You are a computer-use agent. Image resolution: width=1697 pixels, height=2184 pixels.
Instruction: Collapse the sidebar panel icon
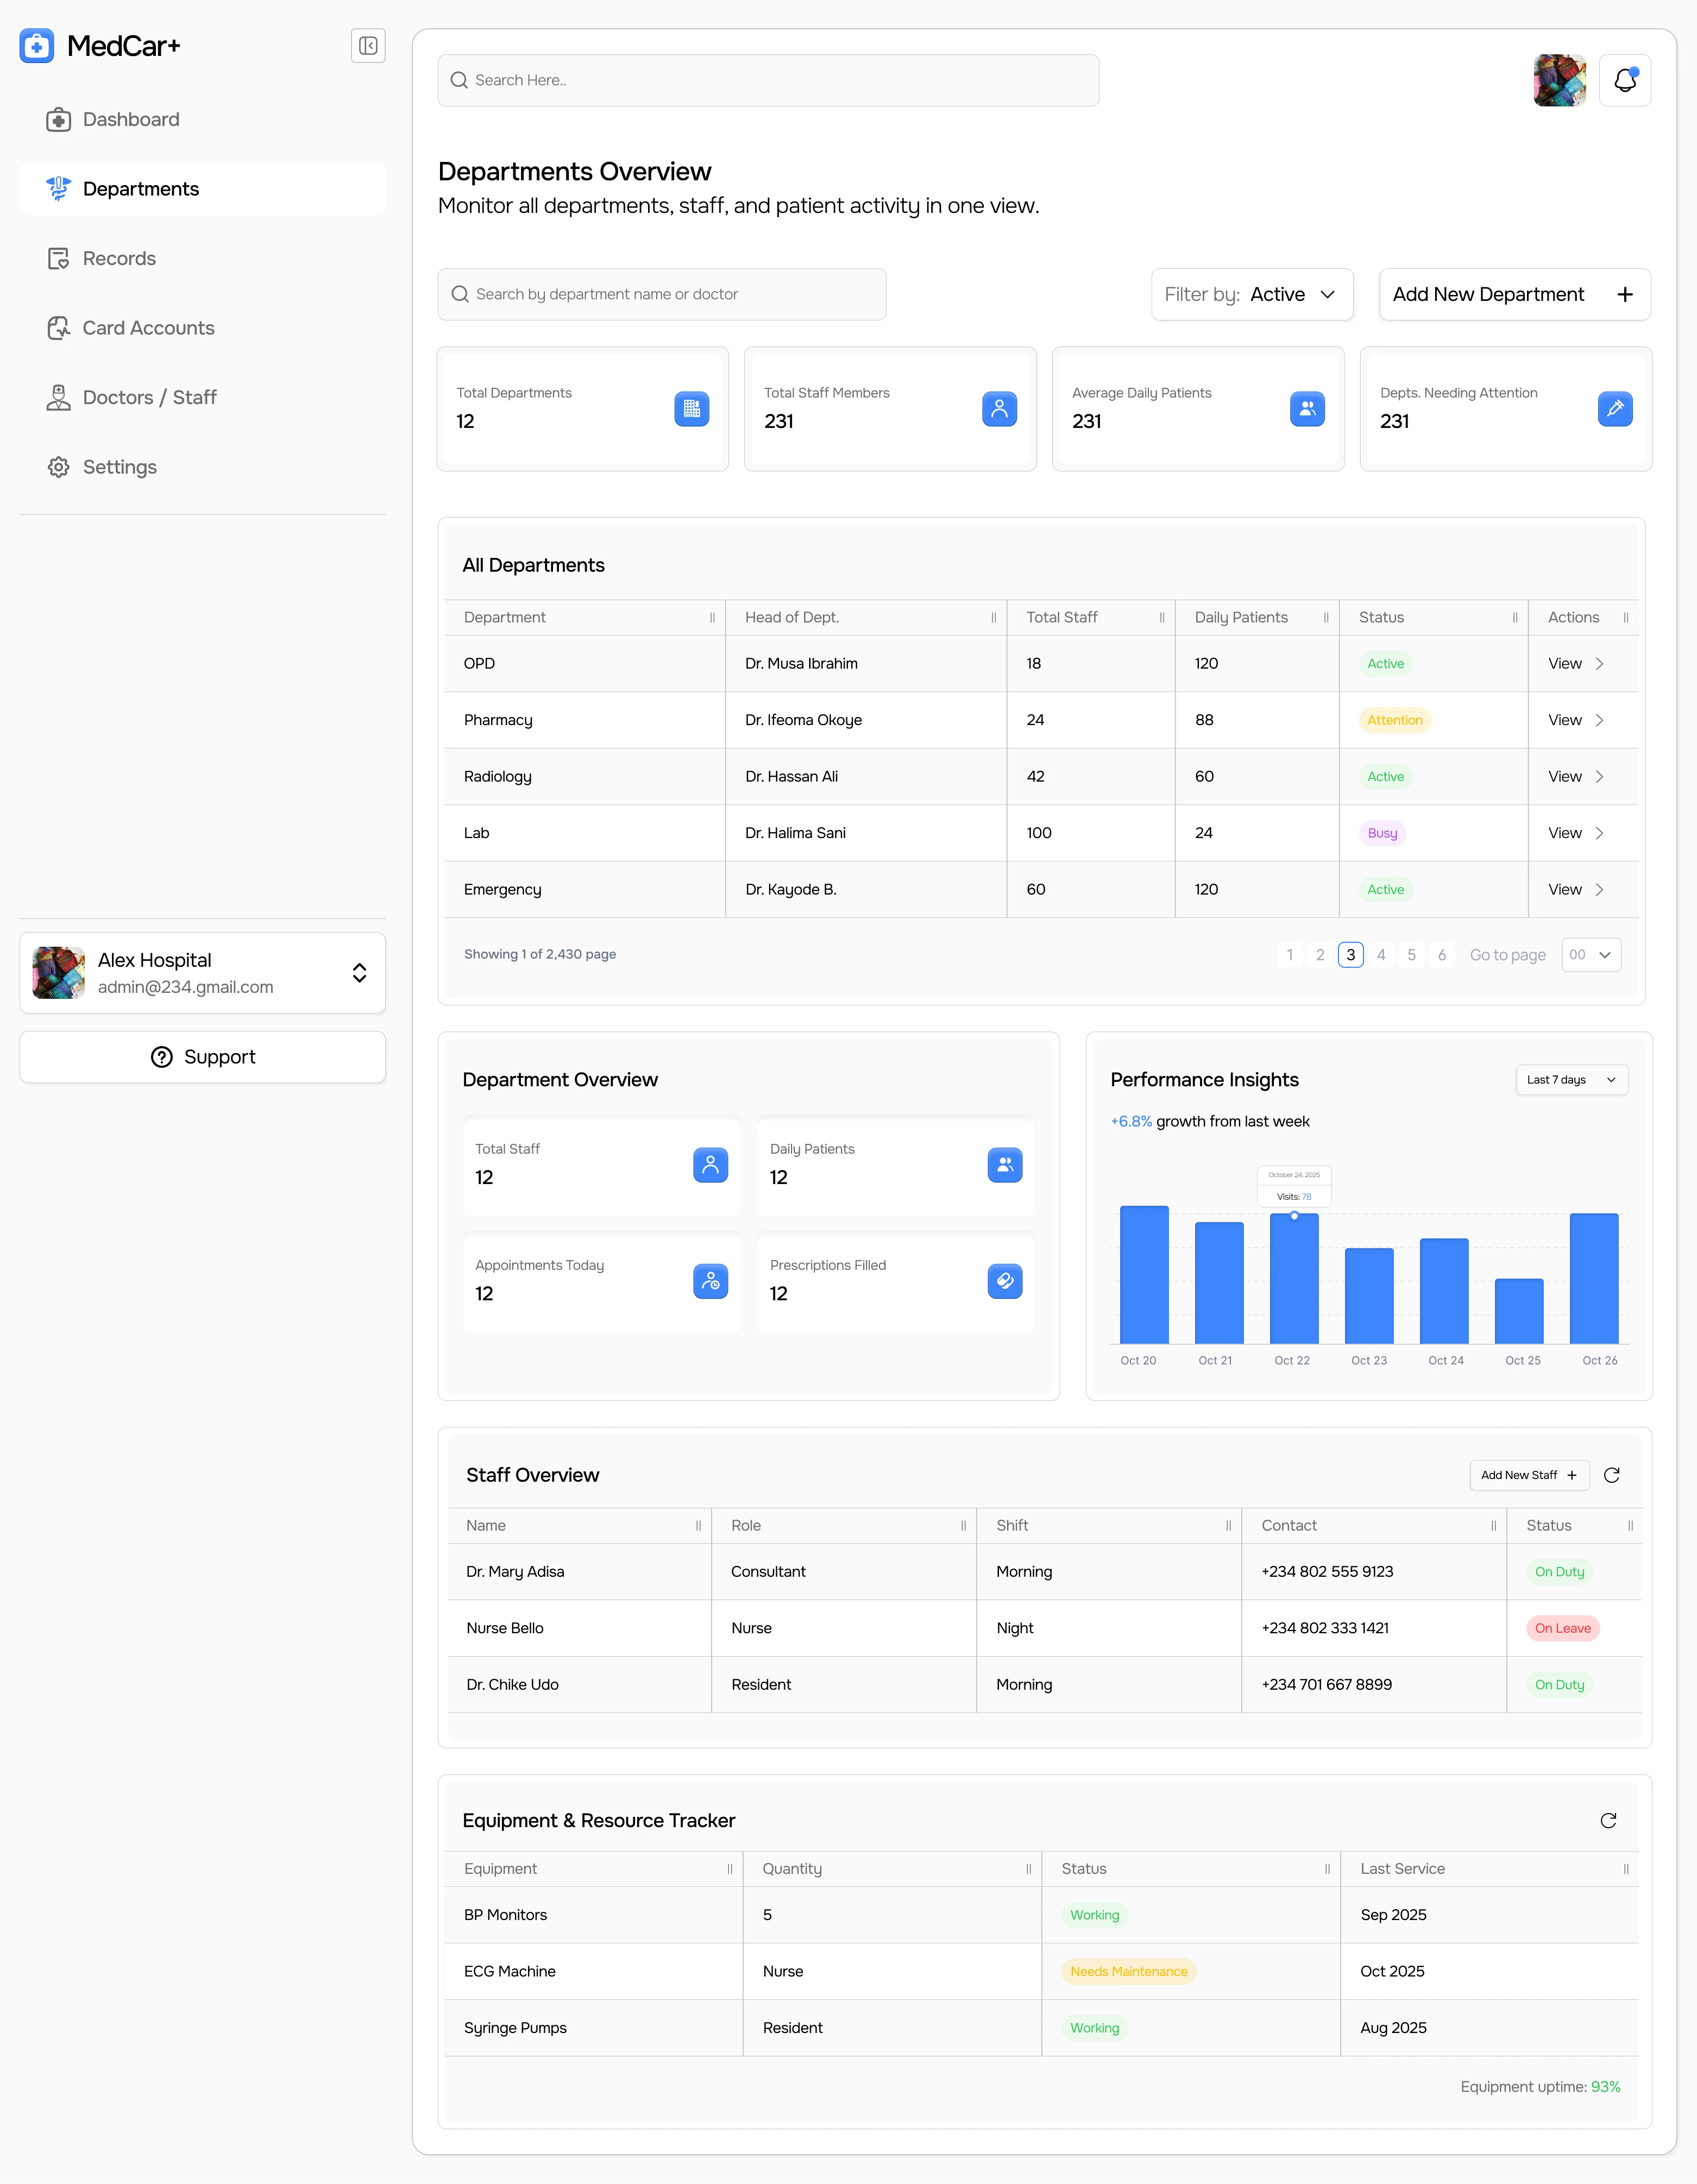[x=368, y=46]
